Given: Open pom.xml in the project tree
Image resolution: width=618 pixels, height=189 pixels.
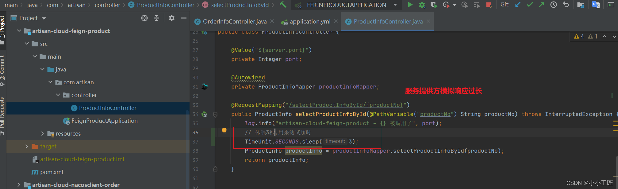Looking at the screenshot, I should pyautogui.click(x=51, y=172).
